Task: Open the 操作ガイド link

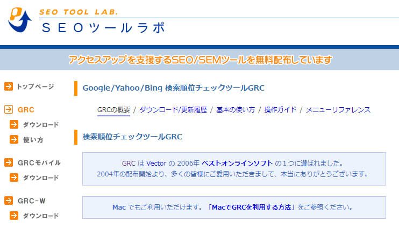Action: (x=280, y=110)
